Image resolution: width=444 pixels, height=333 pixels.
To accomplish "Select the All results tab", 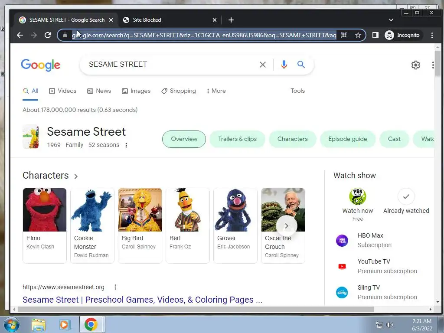I will coord(31,91).
